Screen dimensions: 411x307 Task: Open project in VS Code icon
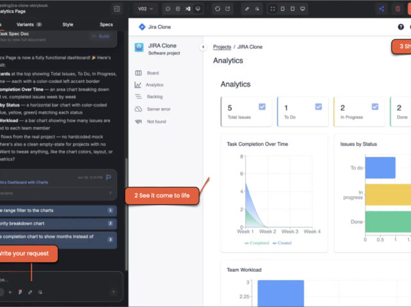[x=188, y=9]
